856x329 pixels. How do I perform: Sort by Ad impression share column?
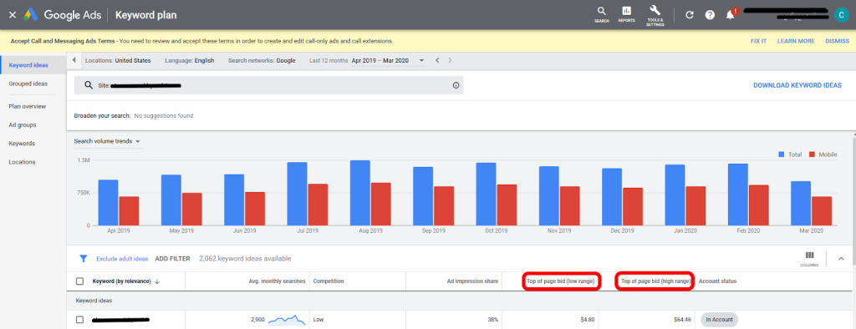473,281
